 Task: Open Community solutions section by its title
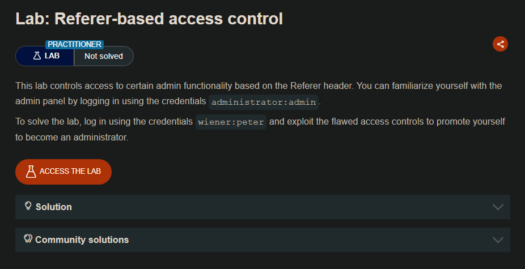pyautogui.click(x=82, y=240)
